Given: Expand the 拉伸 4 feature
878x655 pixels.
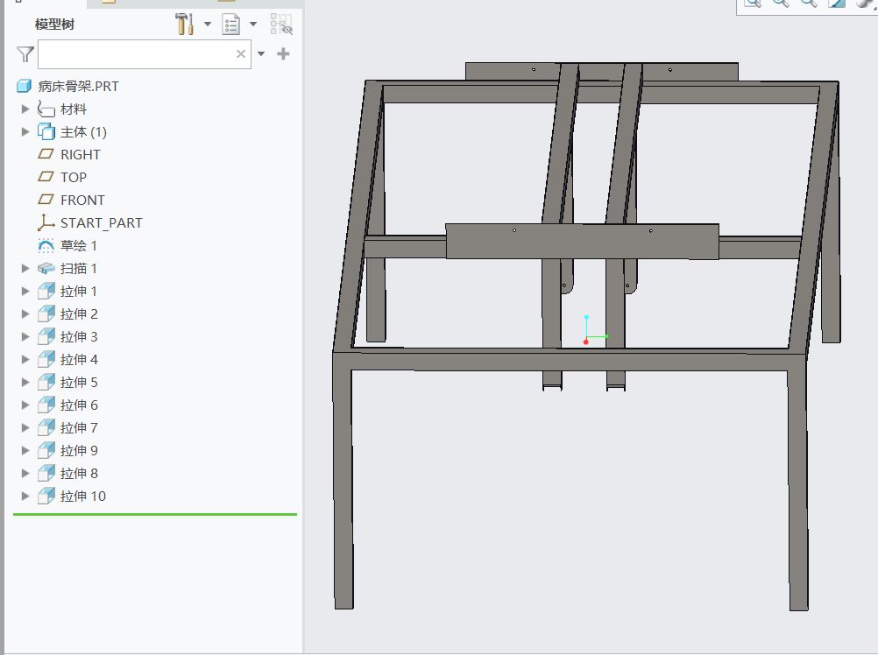Looking at the screenshot, I should click(x=25, y=360).
